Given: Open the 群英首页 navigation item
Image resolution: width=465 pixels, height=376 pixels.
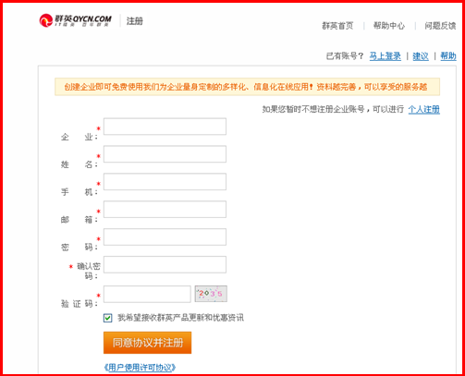Looking at the screenshot, I should click(337, 26).
